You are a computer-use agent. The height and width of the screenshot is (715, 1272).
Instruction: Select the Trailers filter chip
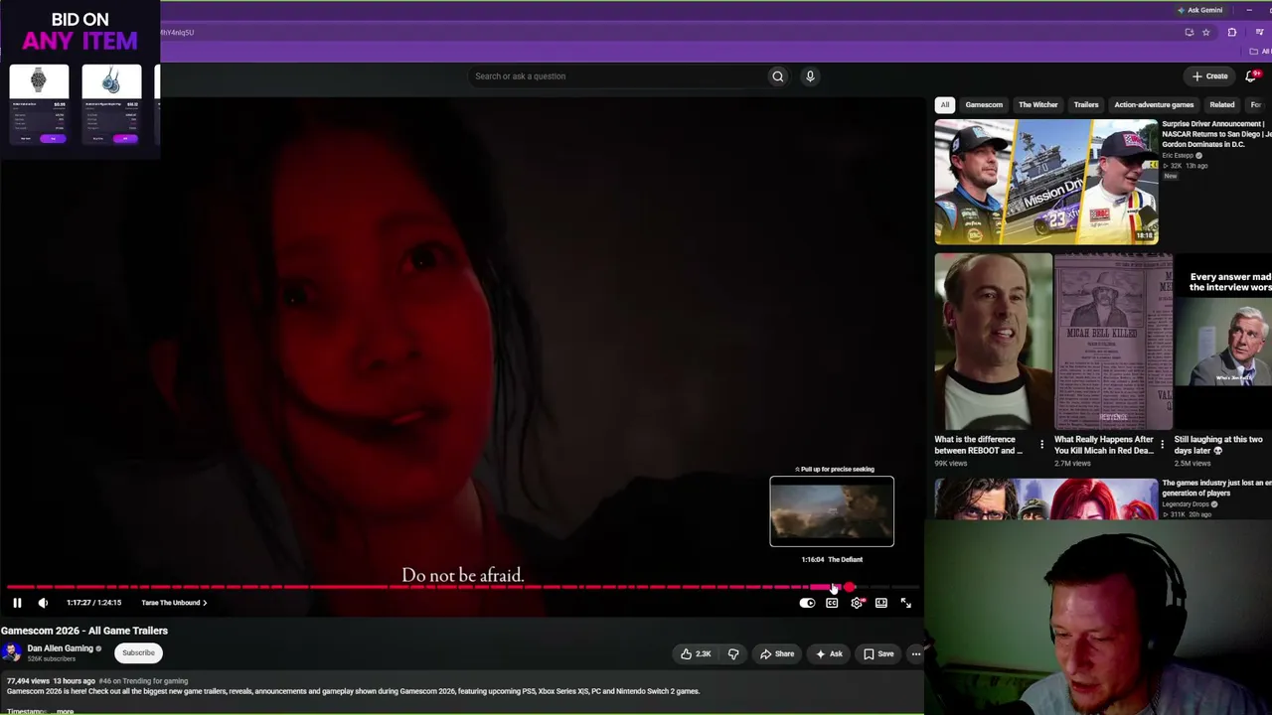click(1086, 104)
